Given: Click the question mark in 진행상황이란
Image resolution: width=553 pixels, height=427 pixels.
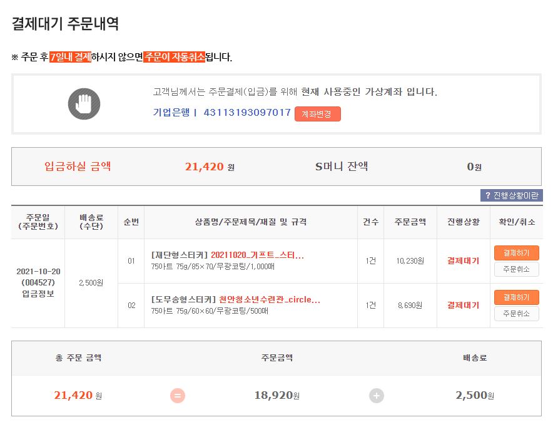Looking at the screenshot, I should [488, 196].
